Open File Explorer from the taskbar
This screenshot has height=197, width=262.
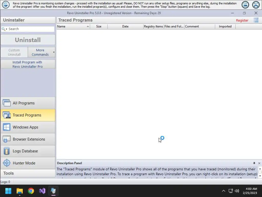click(x=19, y=191)
